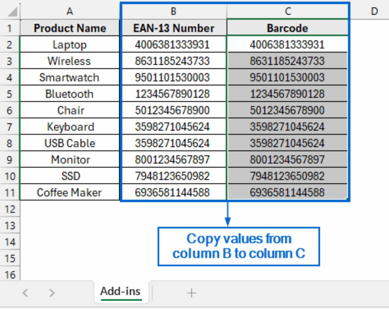This screenshot has width=389, height=309.
Task: Click the 8001234567897 barcode cell in column C
Action: click(x=287, y=159)
